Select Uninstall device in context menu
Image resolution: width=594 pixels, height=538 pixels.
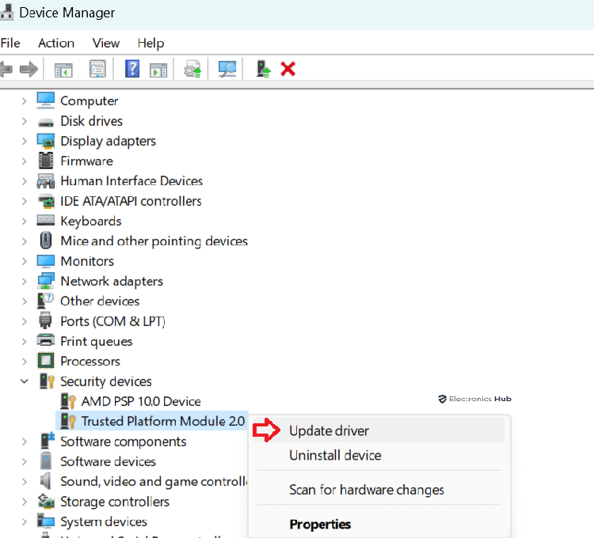point(335,455)
